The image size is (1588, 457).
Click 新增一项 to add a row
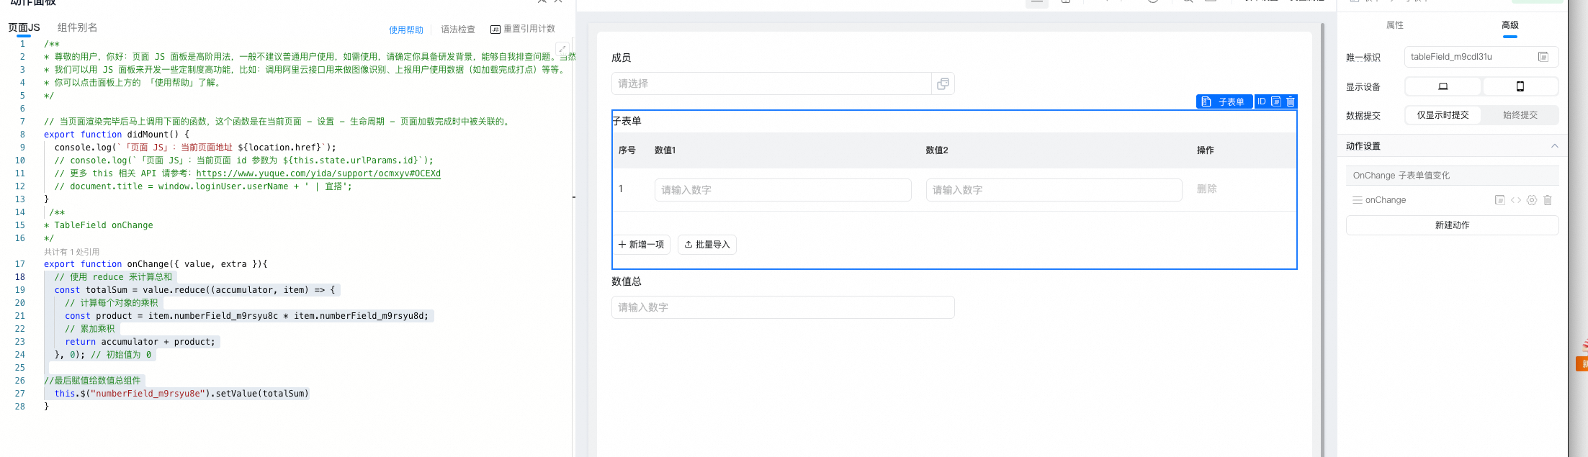pyautogui.click(x=642, y=245)
